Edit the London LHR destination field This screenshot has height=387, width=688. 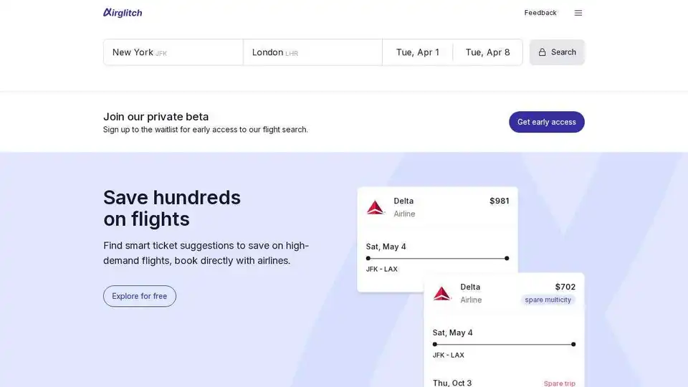click(x=312, y=52)
